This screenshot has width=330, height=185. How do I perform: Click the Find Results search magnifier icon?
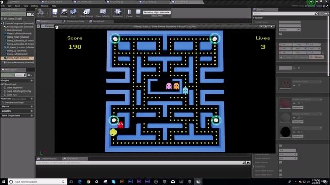click(244, 163)
